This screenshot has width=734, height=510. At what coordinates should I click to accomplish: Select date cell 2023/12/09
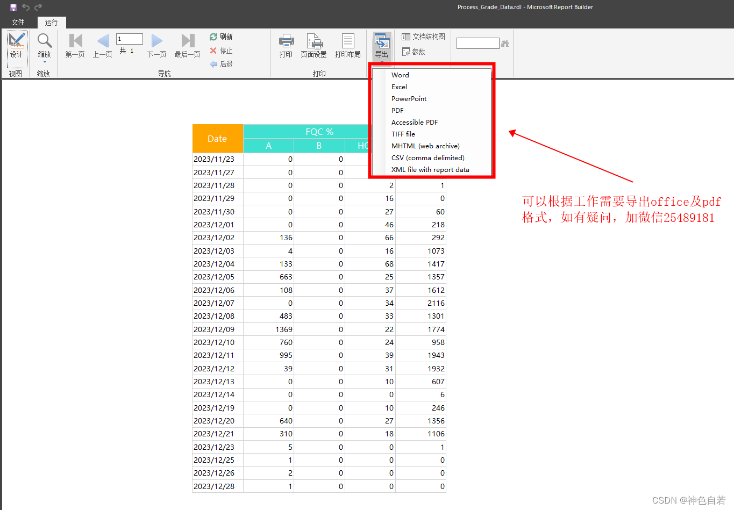click(218, 329)
